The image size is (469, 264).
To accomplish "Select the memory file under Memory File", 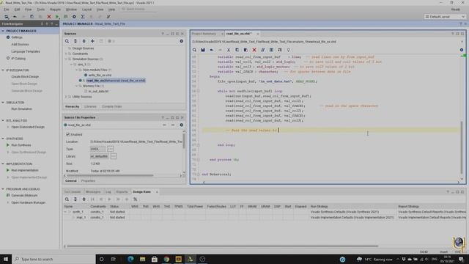I will pos(98,91).
